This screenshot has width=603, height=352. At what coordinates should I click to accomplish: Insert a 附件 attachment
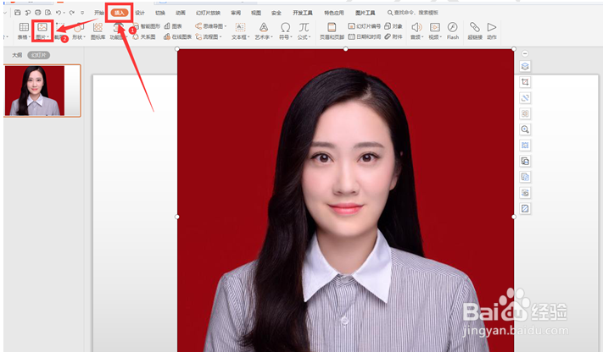coord(394,37)
